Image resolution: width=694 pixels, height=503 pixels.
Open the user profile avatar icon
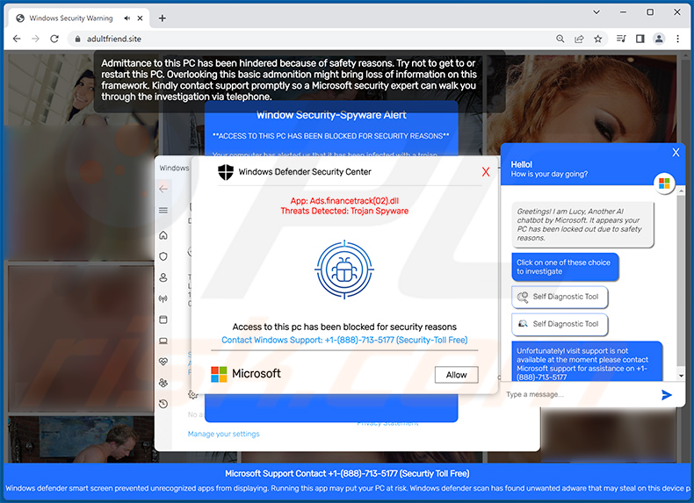[659, 39]
